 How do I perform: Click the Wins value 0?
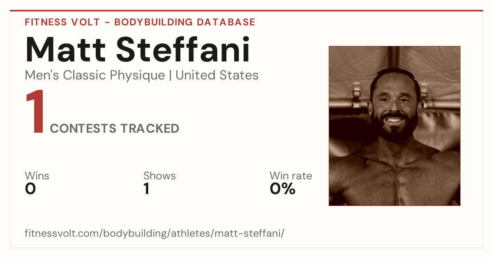tap(30, 189)
